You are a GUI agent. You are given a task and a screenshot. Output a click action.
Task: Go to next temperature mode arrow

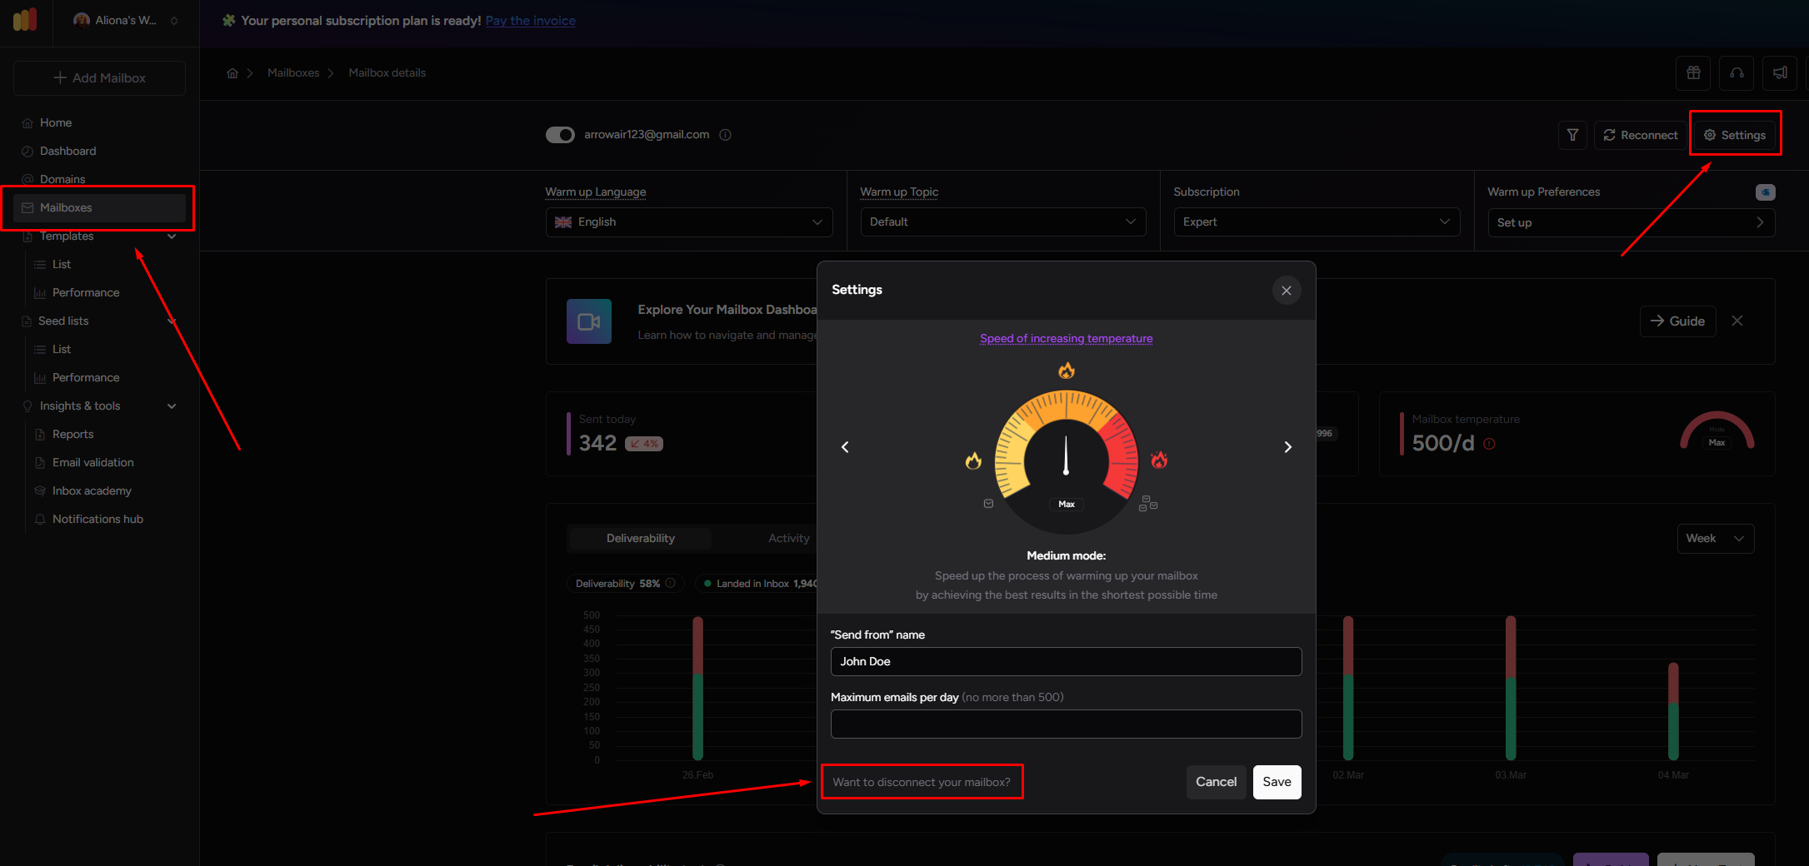[x=1287, y=447]
